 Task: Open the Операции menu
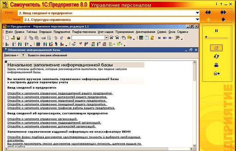coord(45,32)
